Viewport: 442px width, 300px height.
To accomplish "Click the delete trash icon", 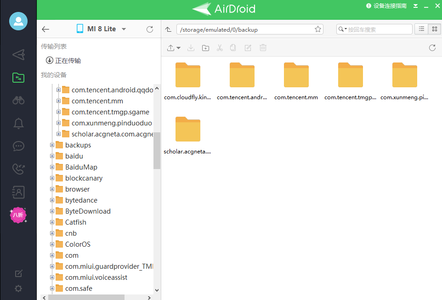I will point(263,48).
